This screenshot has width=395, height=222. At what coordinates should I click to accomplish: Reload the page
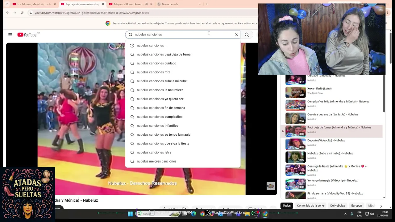[22, 13]
